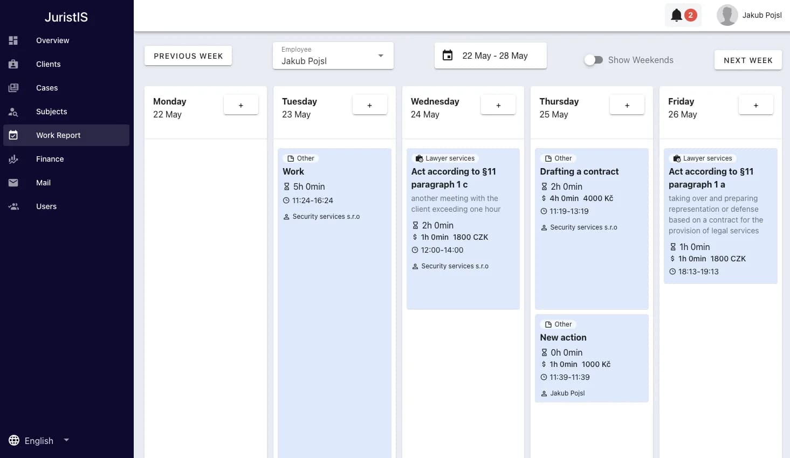
Task: Expand the Employee dropdown showing Jakub Pojsl
Action: point(333,55)
